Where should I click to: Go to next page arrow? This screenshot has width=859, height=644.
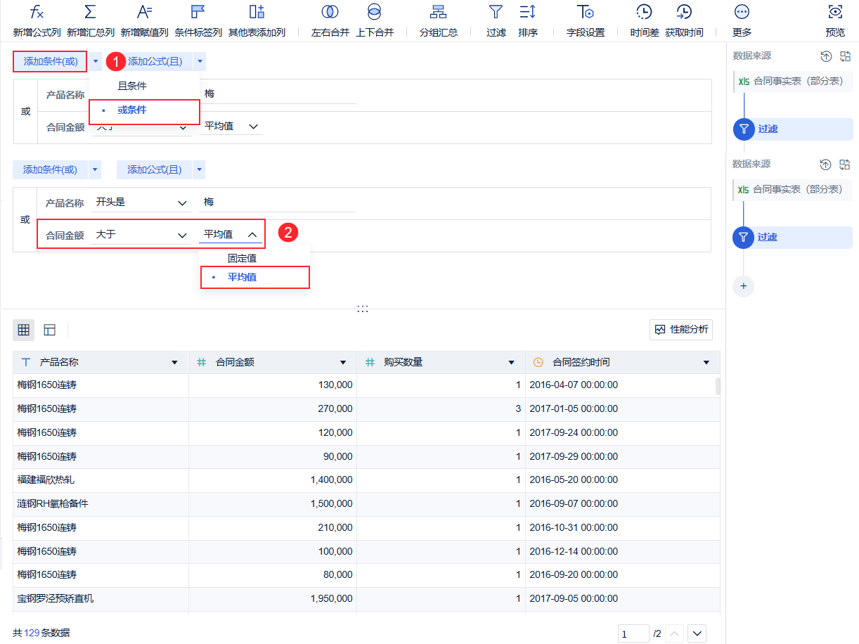click(697, 633)
